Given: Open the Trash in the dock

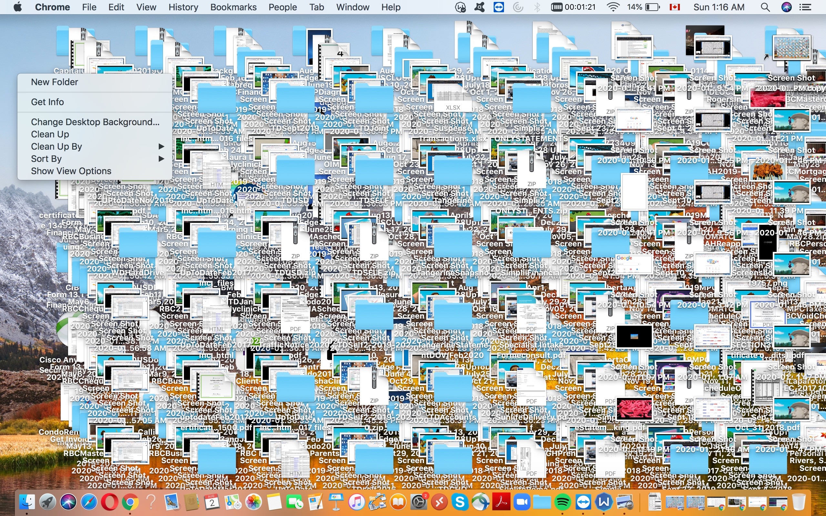Looking at the screenshot, I should tap(798, 502).
